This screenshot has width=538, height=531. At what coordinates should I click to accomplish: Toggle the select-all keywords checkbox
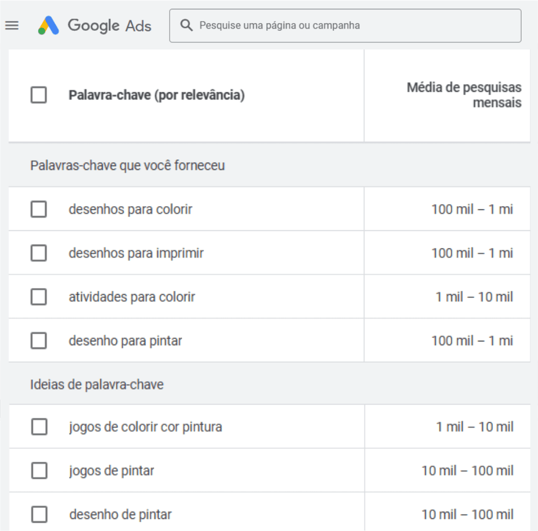38,96
